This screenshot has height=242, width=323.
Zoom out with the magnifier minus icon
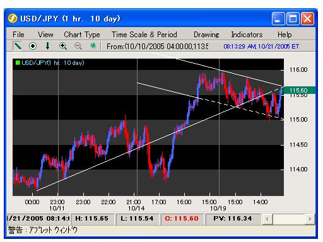(x=78, y=46)
